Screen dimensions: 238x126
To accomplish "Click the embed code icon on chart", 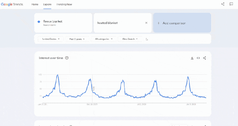I will point(198,58).
